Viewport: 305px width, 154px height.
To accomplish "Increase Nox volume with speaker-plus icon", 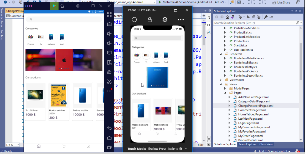I will click(109, 34).
